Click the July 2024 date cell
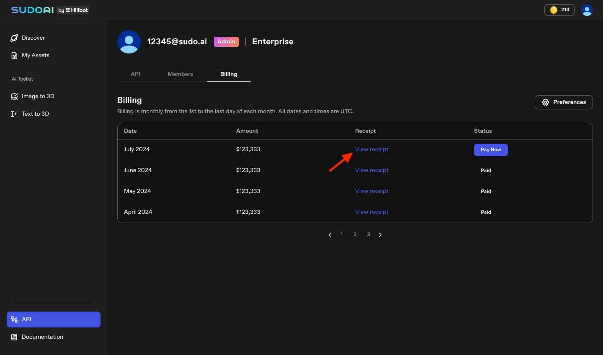The image size is (603, 355). (x=137, y=150)
